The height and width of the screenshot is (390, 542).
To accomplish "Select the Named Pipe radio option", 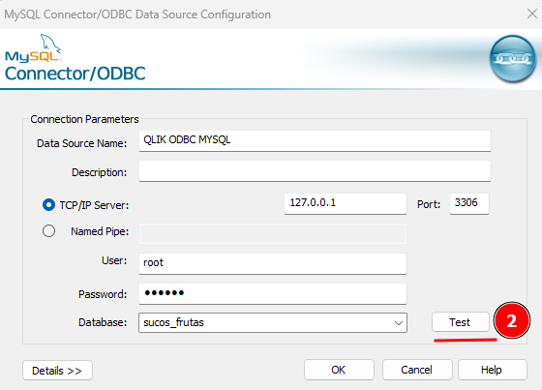I will (x=48, y=231).
